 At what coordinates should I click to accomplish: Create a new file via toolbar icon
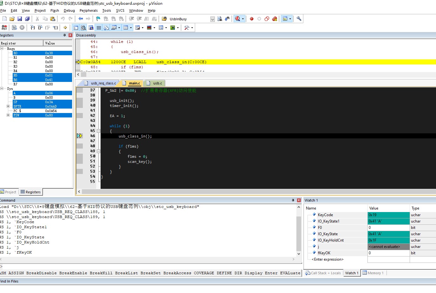pos(4,19)
